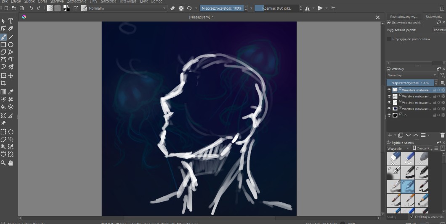This screenshot has width=446, height=224.
Task: Toggle eraser mode in the top toolbar
Action: coord(173,8)
